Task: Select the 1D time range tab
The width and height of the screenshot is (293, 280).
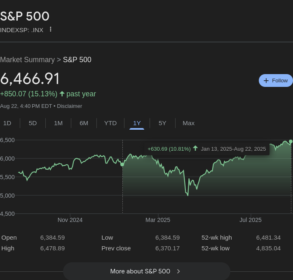Action: pyautogui.click(x=7, y=123)
